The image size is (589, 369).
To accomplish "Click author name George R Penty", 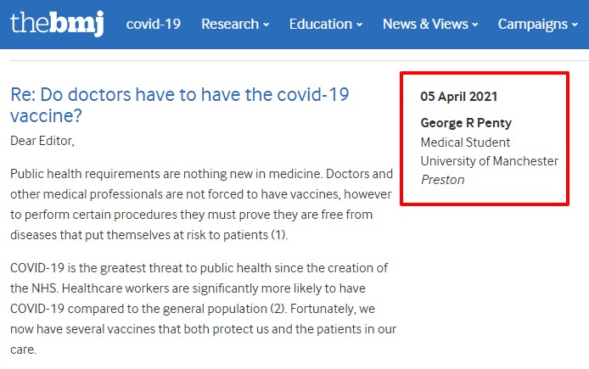I will click(x=466, y=123).
